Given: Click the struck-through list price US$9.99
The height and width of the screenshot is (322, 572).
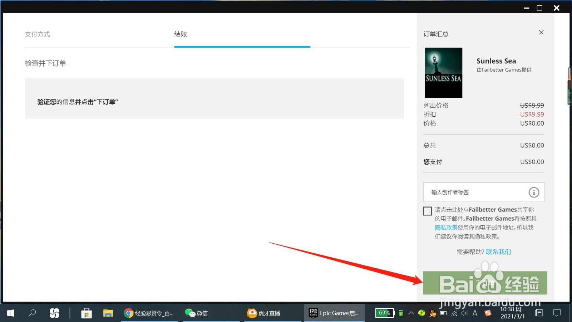Looking at the screenshot, I should 532,106.
